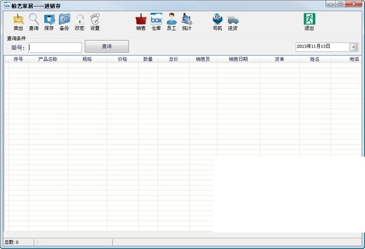Click the 总价 column header
365x249 pixels.
pos(173,60)
